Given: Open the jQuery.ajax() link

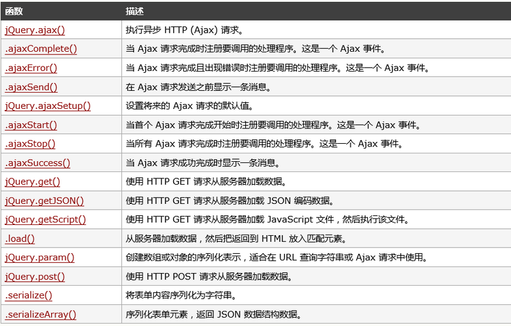Looking at the screenshot, I should (x=35, y=30).
